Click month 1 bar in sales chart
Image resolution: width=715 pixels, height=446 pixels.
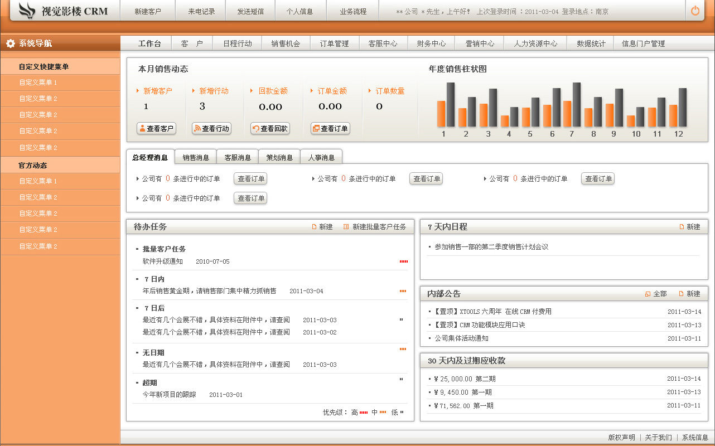click(446, 105)
